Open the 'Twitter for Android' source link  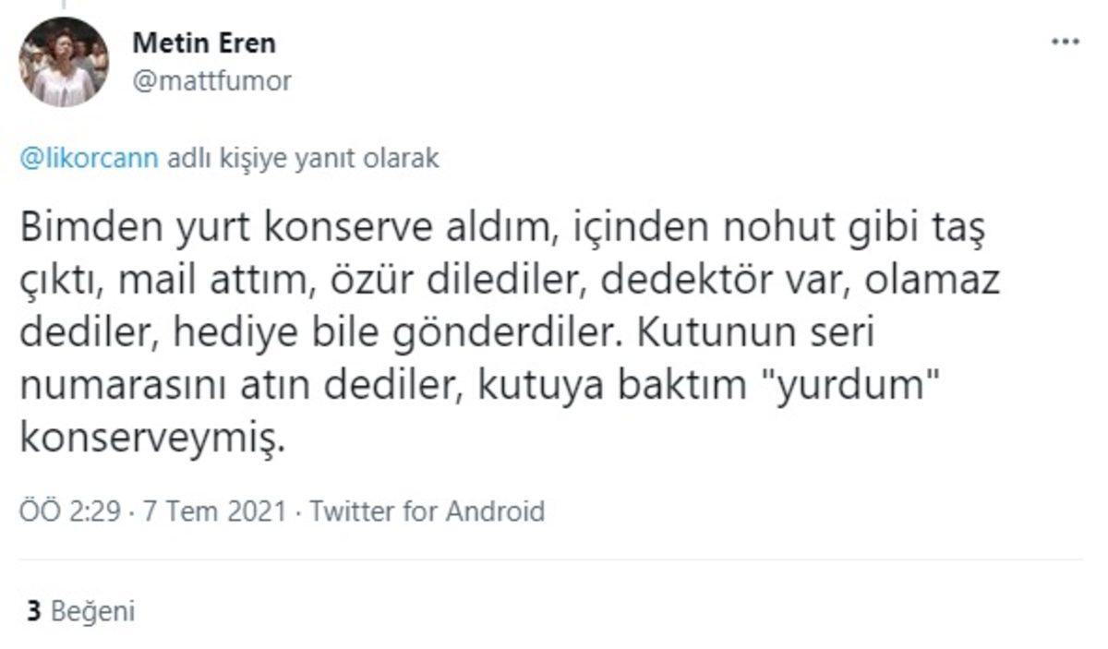(427, 511)
